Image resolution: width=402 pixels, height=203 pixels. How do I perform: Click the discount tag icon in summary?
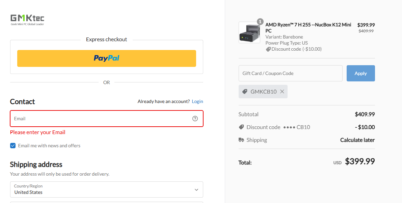(241, 127)
